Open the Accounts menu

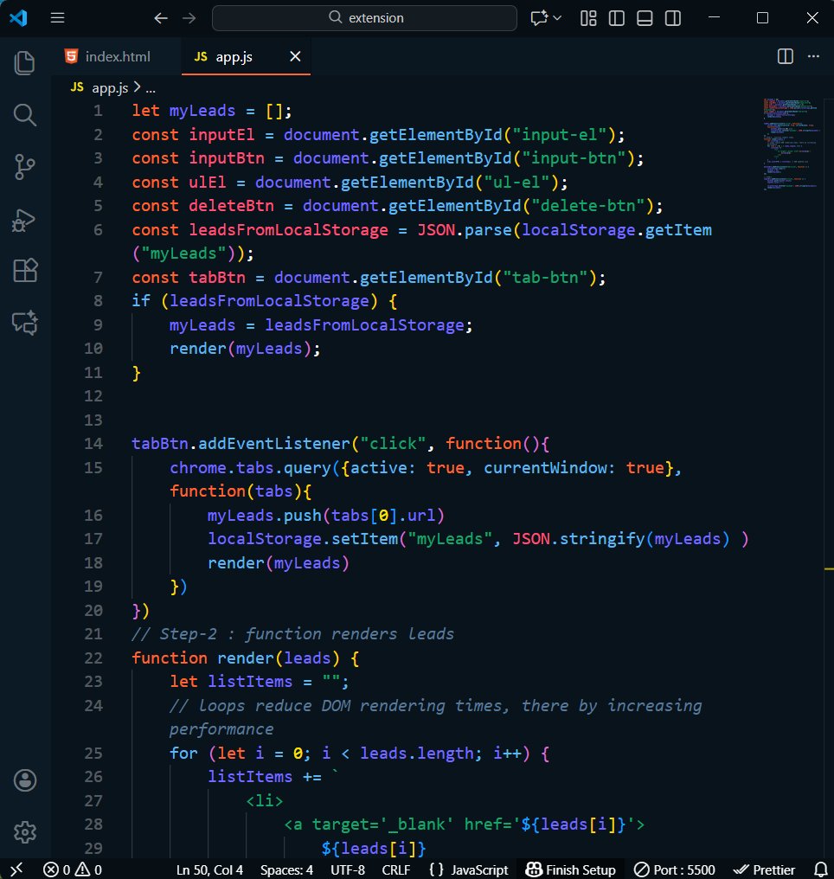(25, 780)
